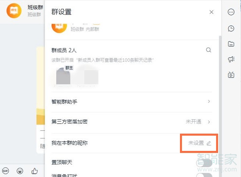Open the more options (three dots) icon

[x=231, y=12]
